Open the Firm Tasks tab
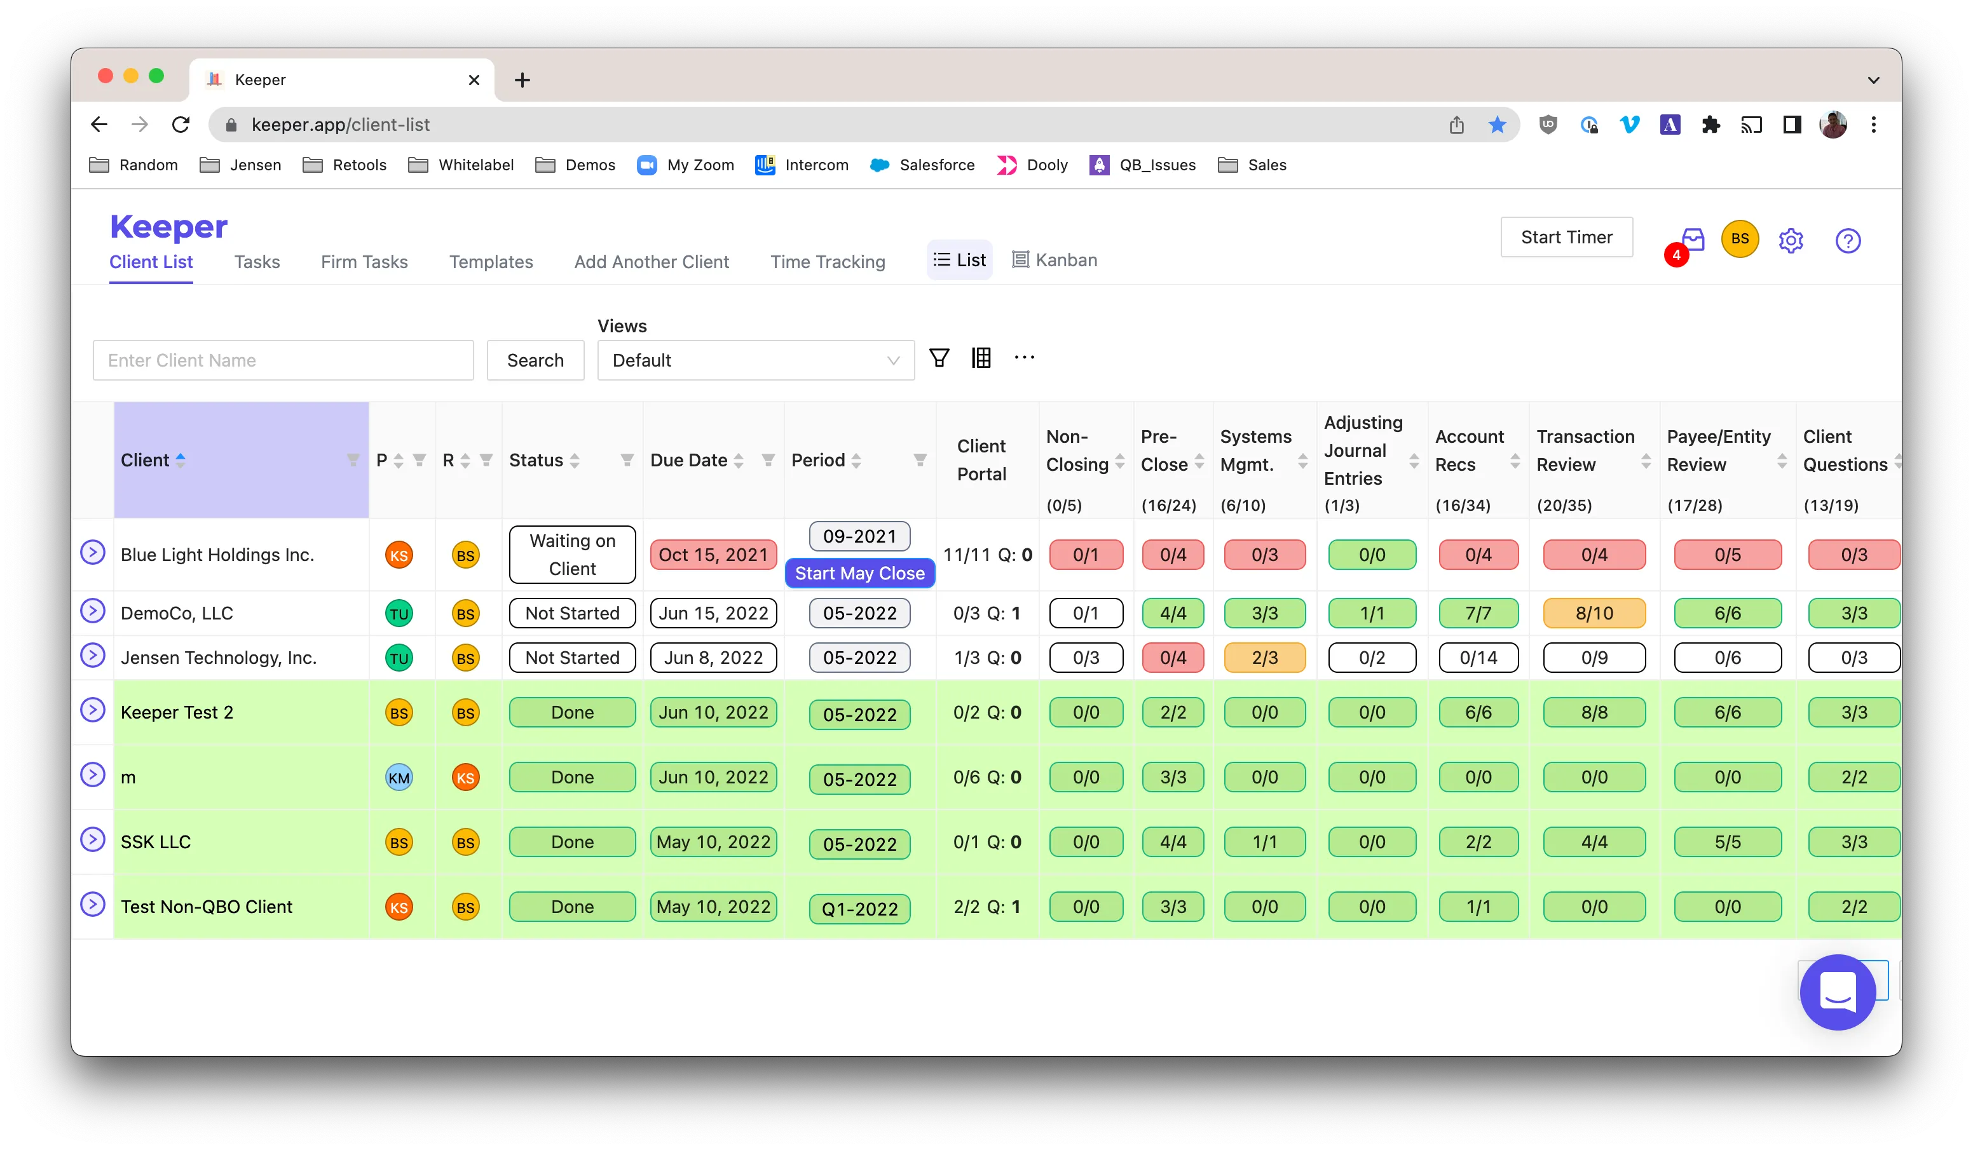This screenshot has height=1150, width=1973. click(364, 262)
